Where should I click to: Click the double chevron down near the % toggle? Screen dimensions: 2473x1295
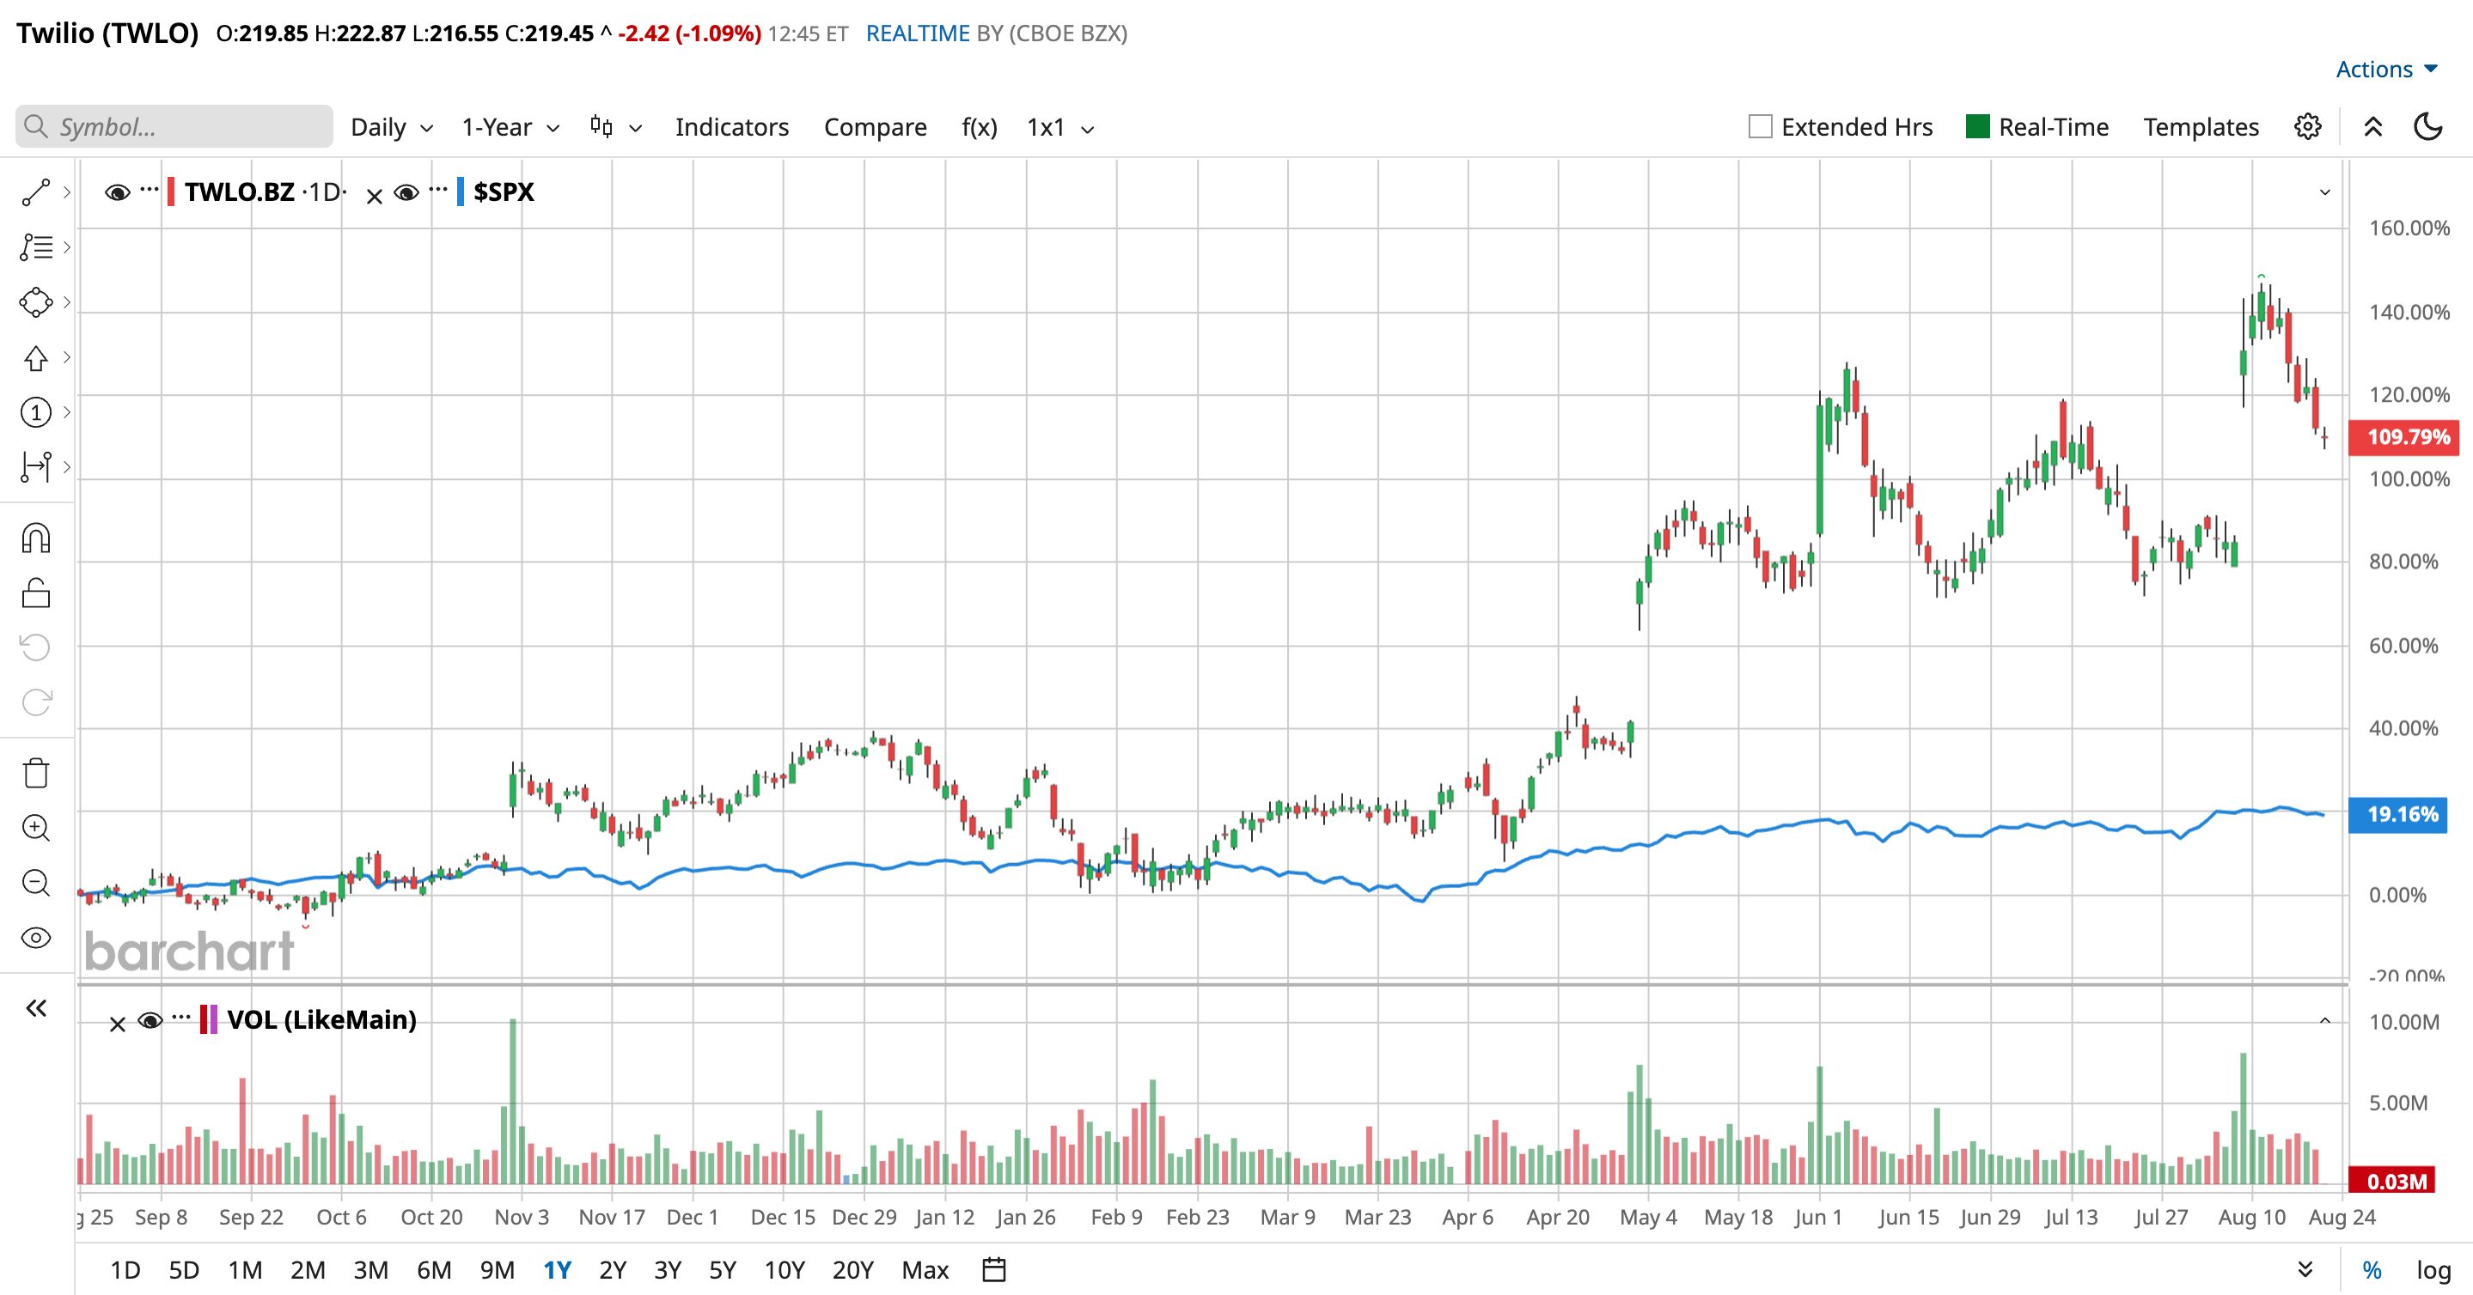pos(2305,1269)
